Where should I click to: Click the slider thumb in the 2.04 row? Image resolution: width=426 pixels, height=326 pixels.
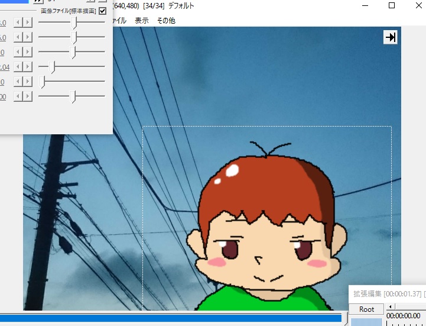coord(51,67)
